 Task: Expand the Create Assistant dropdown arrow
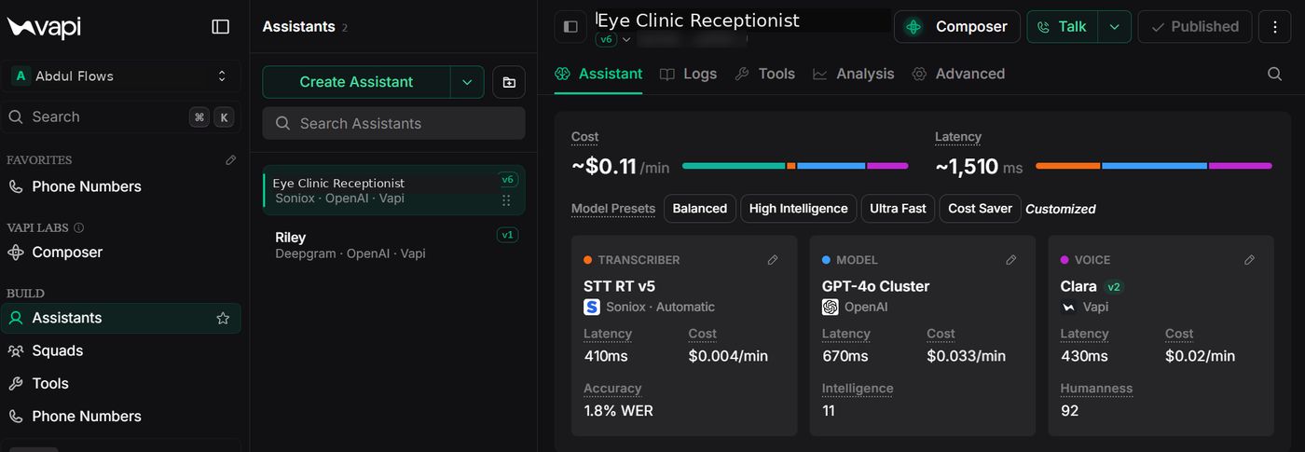coord(467,82)
